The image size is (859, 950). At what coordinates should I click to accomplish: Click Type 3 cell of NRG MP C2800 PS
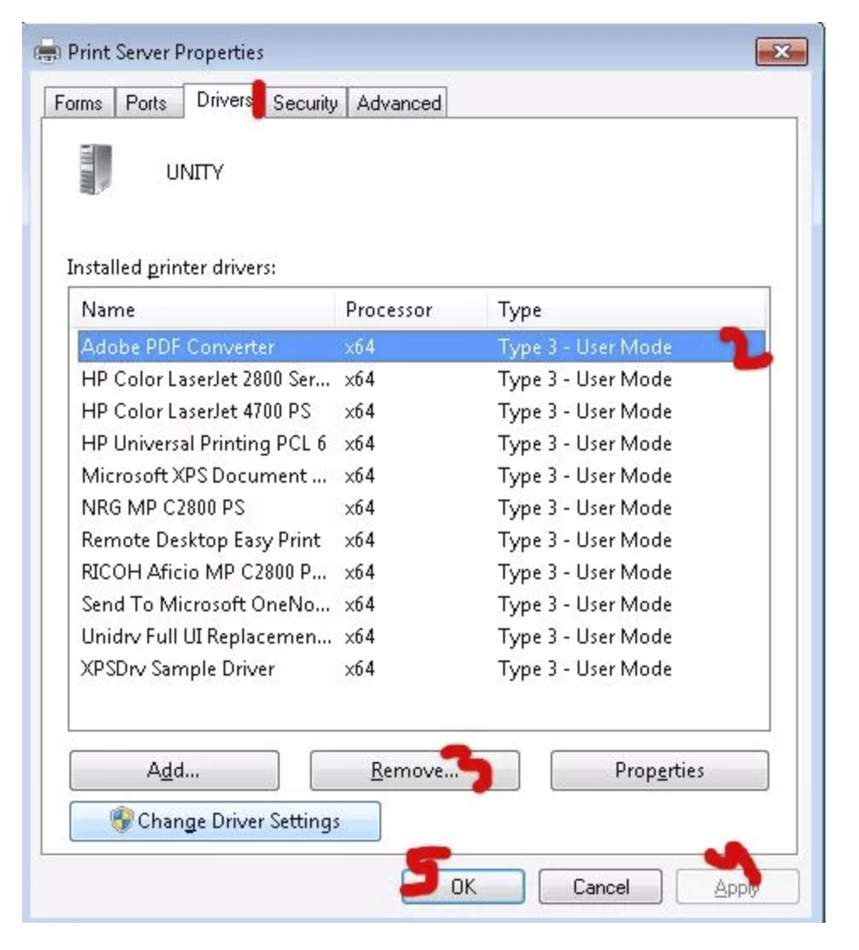585,508
